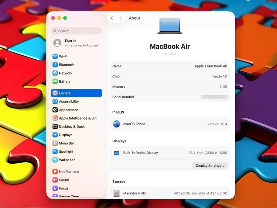Click the General gear icon
The width and height of the screenshot is (277, 208).
(x=55, y=93)
